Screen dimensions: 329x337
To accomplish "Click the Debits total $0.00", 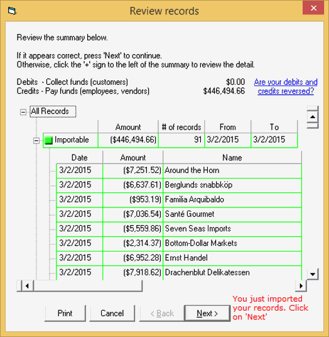I will (x=235, y=82).
